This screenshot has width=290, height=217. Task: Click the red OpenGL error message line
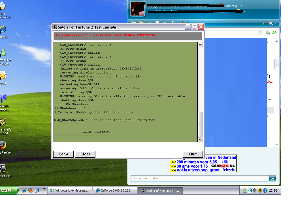104,35
